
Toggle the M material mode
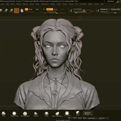point(44,9)
